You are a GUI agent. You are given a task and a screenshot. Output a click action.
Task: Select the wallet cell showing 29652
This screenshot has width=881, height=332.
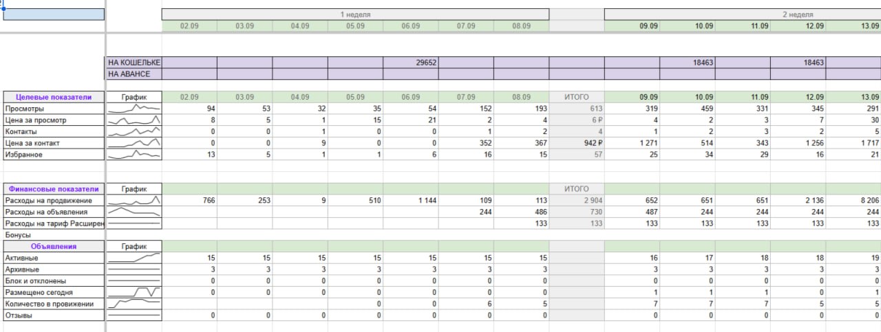click(411, 63)
